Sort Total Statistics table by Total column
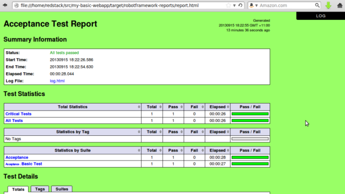 (x=152, y=107)
